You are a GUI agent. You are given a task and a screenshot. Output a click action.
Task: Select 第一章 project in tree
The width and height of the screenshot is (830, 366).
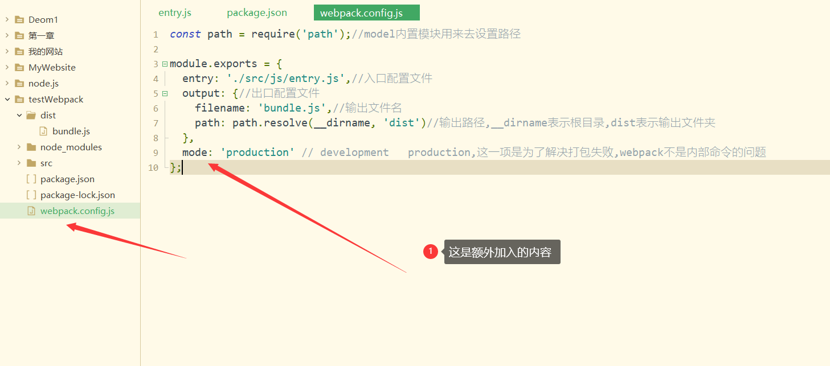point(42,35)
